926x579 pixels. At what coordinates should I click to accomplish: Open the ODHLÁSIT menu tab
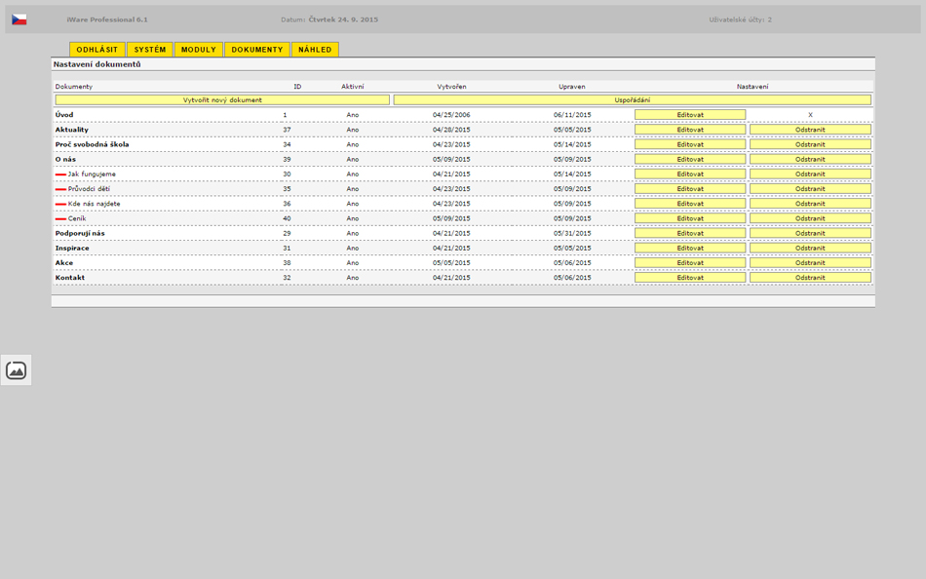97,50
